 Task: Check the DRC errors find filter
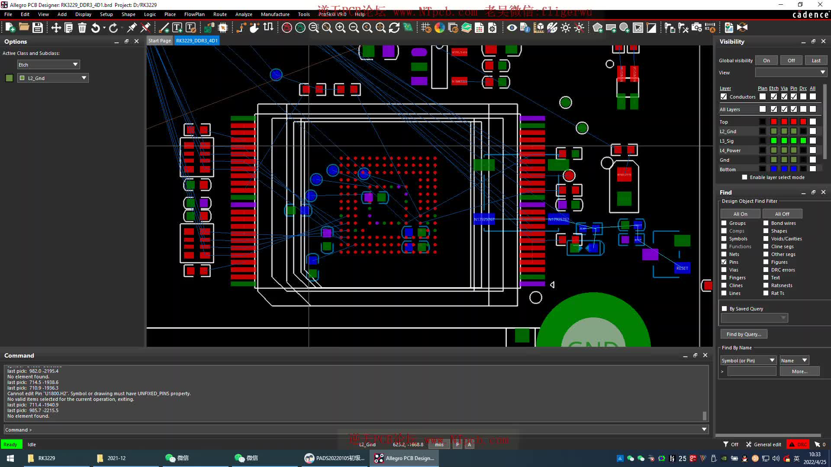(766, 270)
